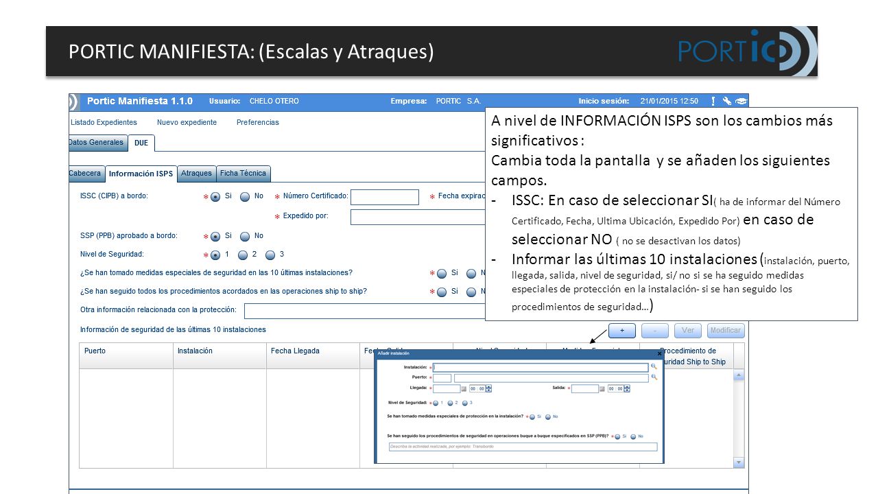878x494 pixels.
Task: Open Nuevo expediente menu
Action: click(x=187, y=122)
